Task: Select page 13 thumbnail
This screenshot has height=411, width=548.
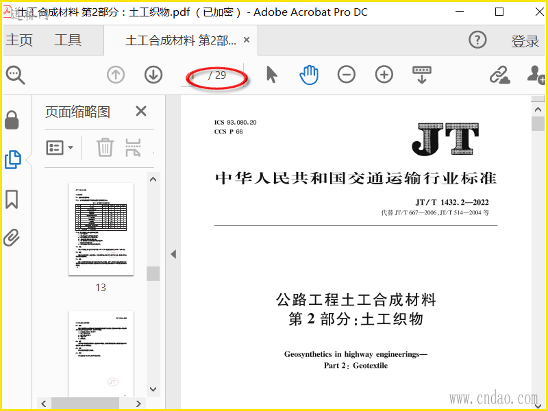Action: [101, 229]
